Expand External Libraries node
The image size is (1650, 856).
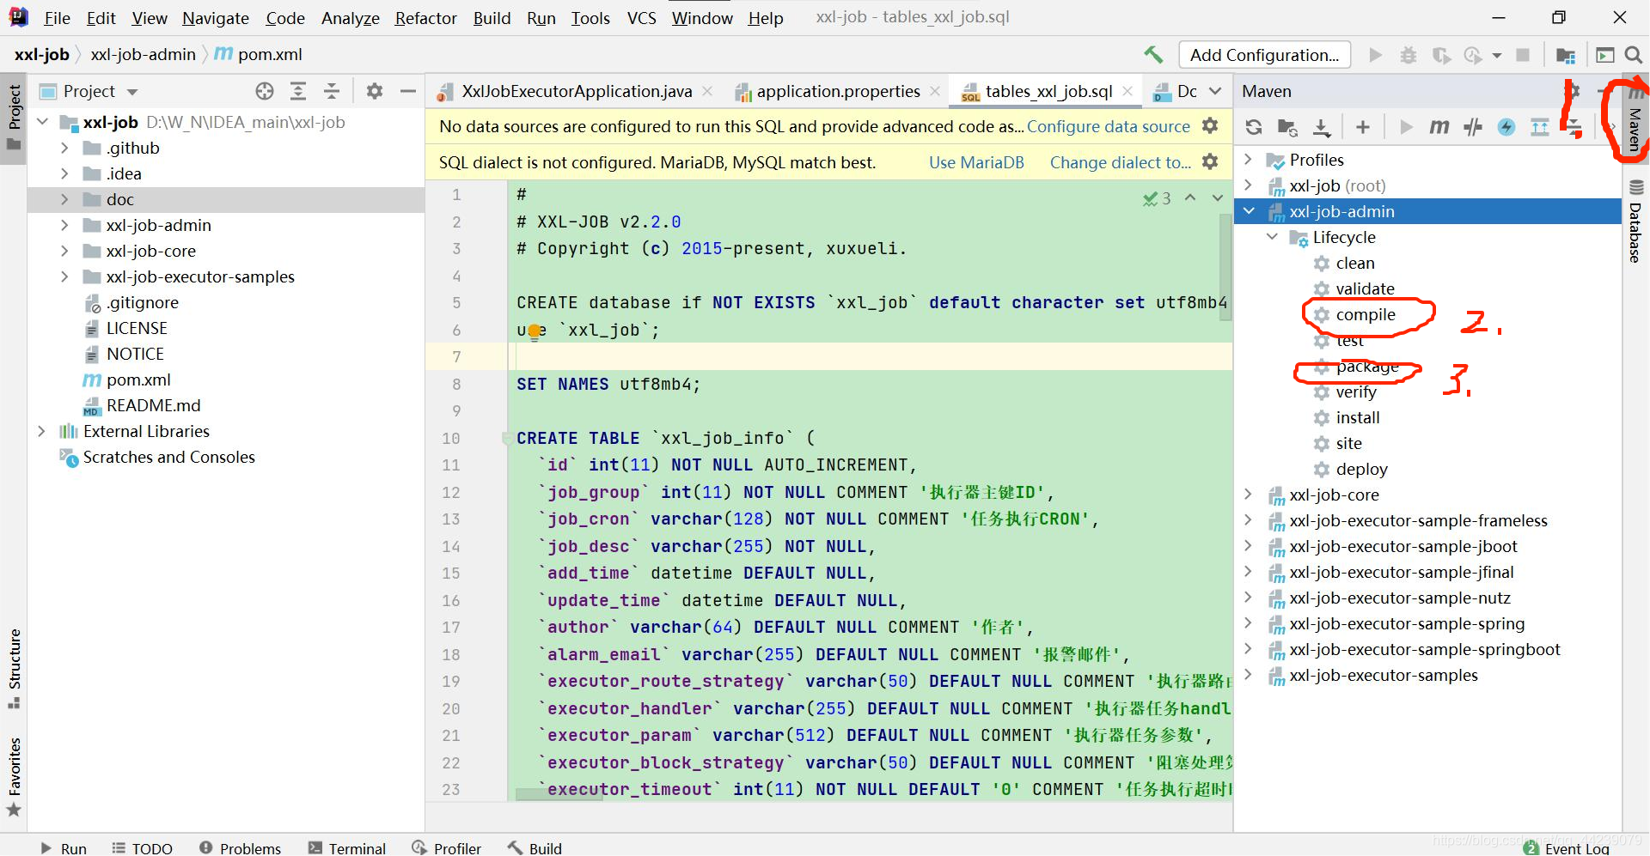coord(41,431)
